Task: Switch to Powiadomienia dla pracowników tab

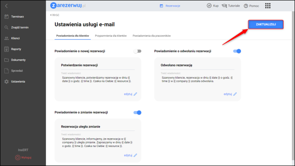Action: click(x=152, y=36)
